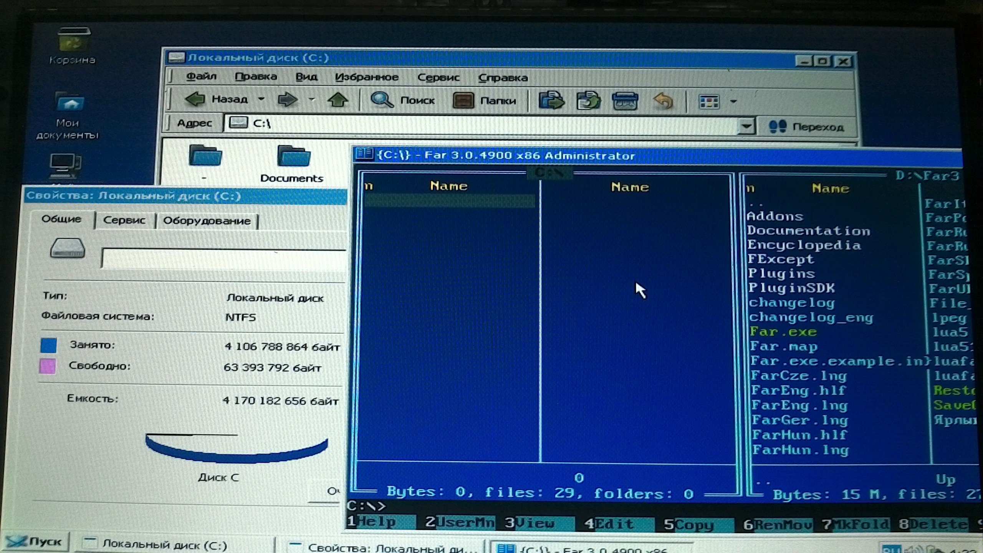Open the Back button history dropdown

pyautogui.click(x=261, y=99)
